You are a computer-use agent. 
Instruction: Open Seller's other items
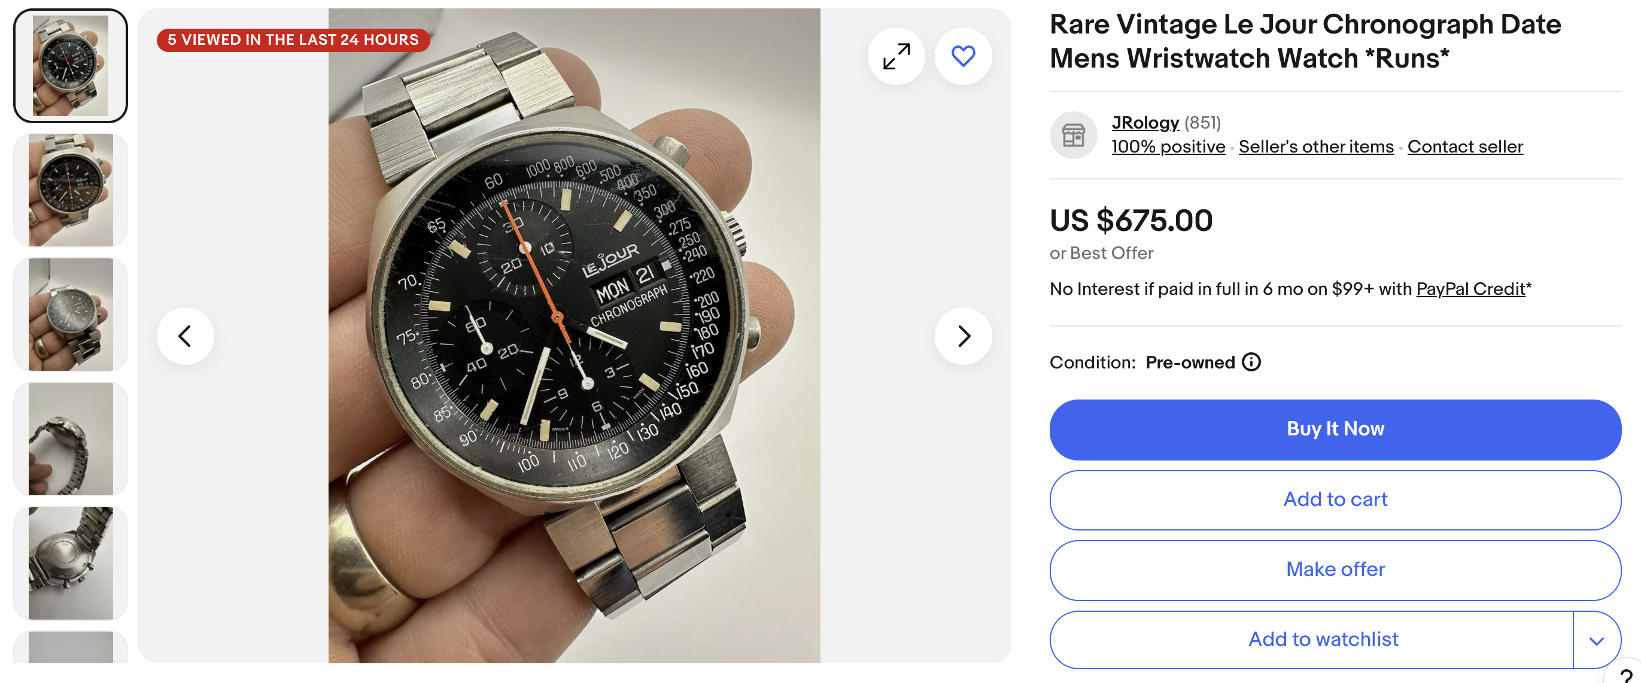click(x=1315, y=147)
